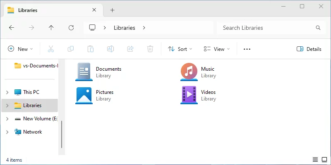The image size is (331, 165).
Task: Click chevron after Libraries in address bar
Action: (x=144, y=28)
